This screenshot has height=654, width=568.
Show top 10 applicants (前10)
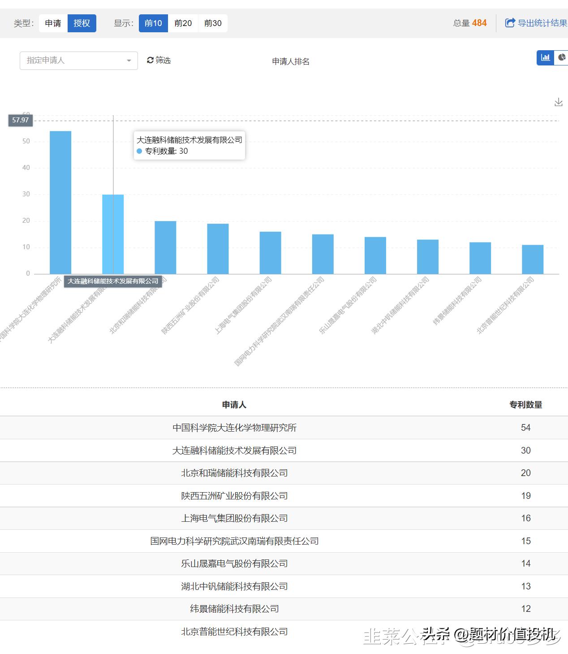(153, 23)
